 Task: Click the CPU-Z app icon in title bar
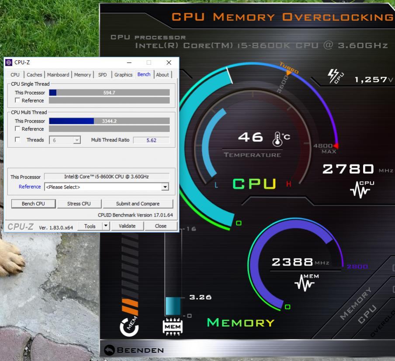9,62
